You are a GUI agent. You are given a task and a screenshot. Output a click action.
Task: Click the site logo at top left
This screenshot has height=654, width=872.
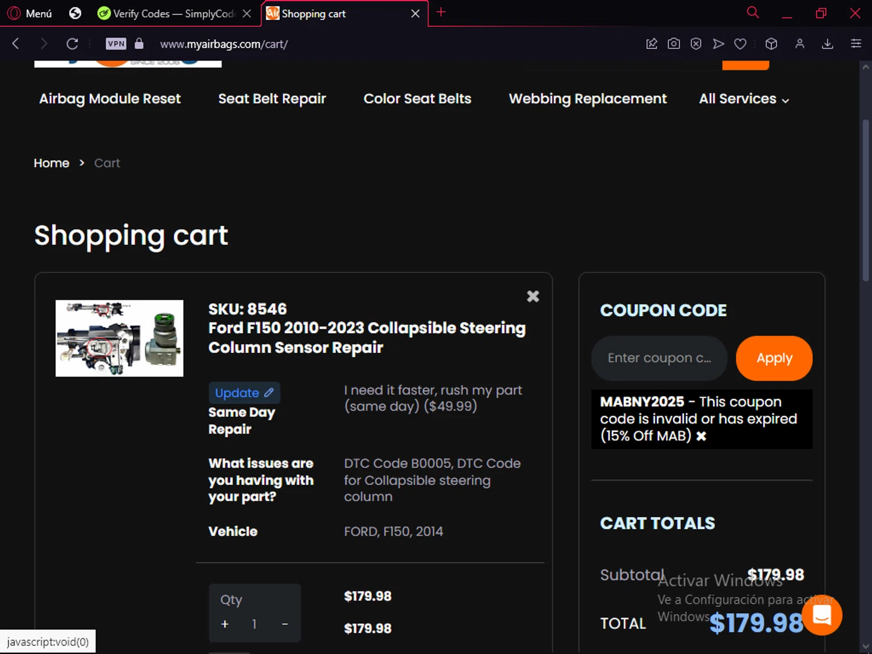pyautogui.click(x=128, y=63)
